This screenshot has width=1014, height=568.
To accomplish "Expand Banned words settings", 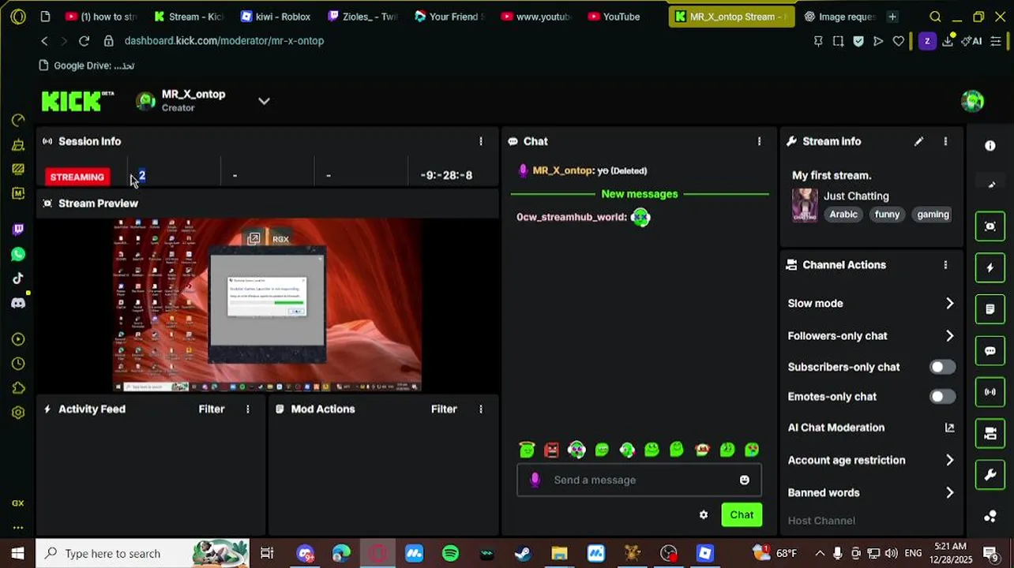I will tap(949, 492).
